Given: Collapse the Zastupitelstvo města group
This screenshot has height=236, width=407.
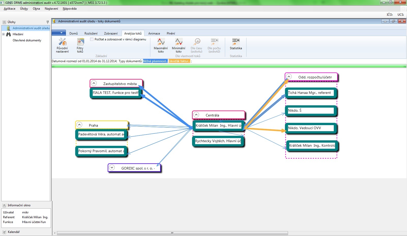Looking at the screenshot, I should 94,83.
